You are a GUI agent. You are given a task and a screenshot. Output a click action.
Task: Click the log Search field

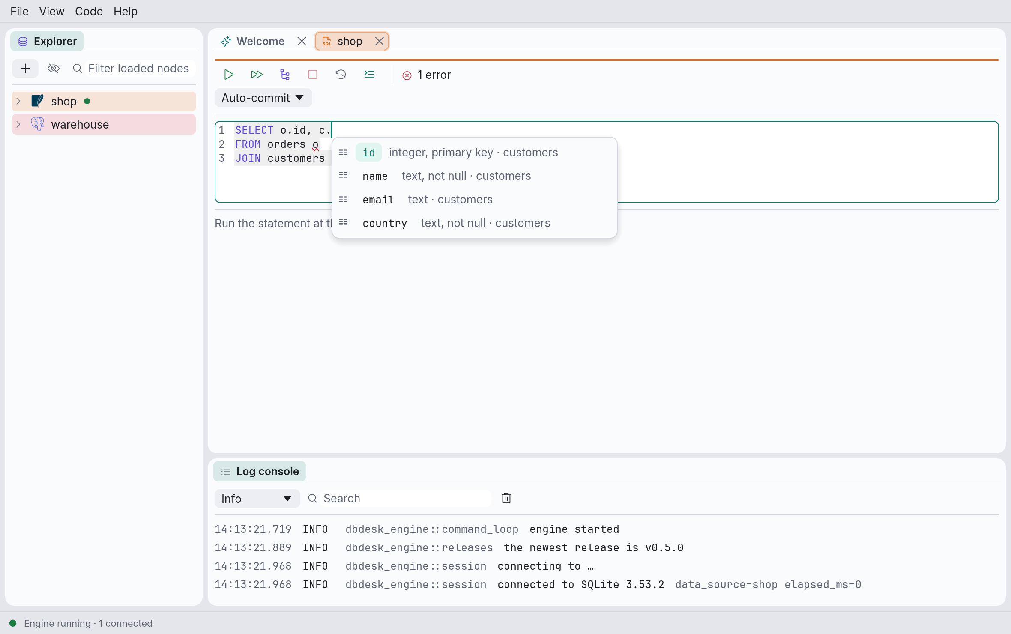tap(406, 499)
